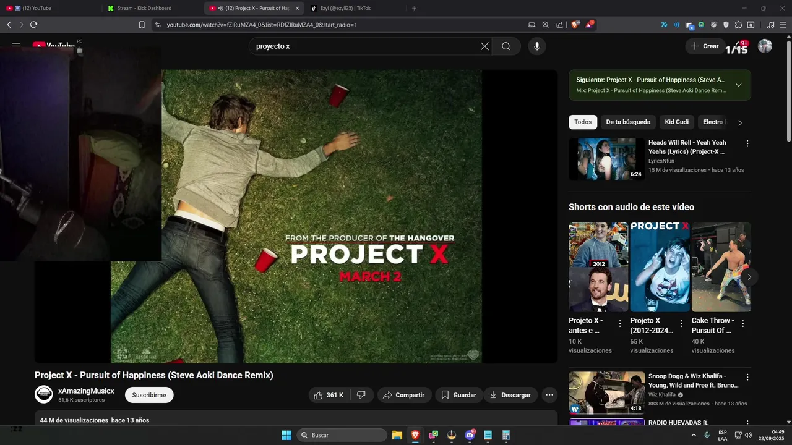Open account avatar menu
This screenshot has width=792, height=445.
(x=765, y=46)
